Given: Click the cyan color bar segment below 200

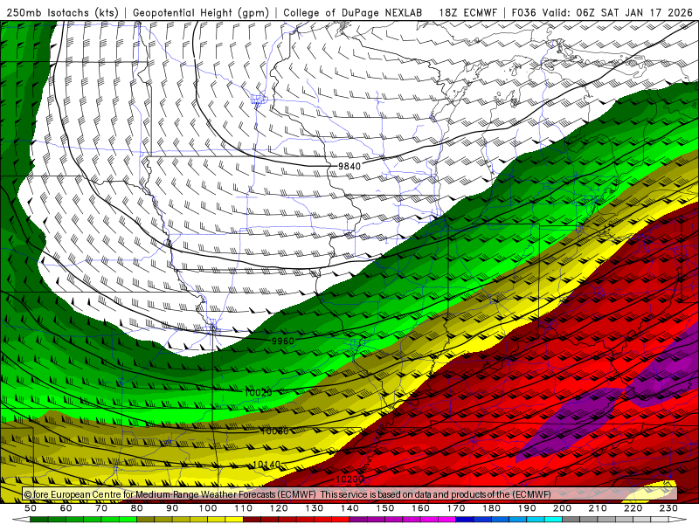Looking at the screenshot, I should click(553, 520).
